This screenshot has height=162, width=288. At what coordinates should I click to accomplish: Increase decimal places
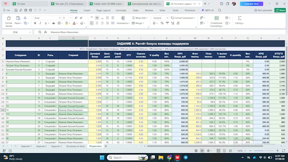click(173, 23)
